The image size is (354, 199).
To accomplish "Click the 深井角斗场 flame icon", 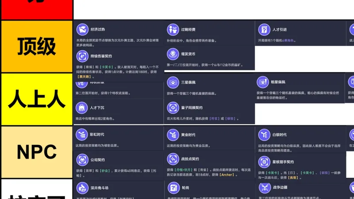I will (82, 188).
